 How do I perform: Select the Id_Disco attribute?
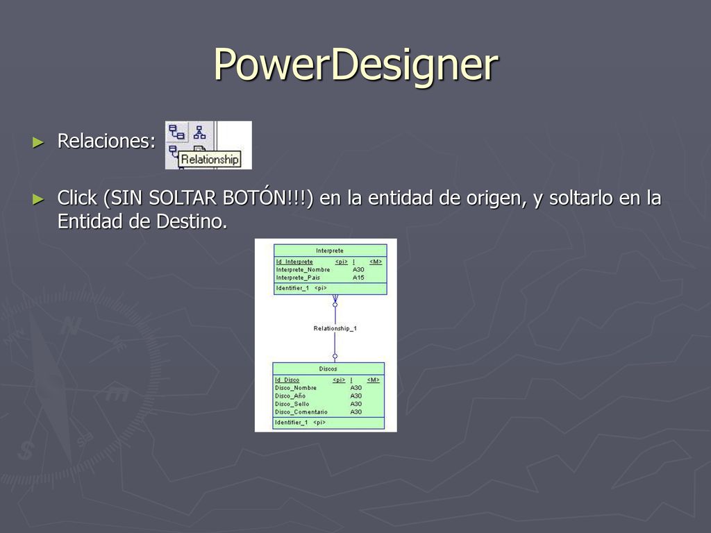[x=287, y=380]
